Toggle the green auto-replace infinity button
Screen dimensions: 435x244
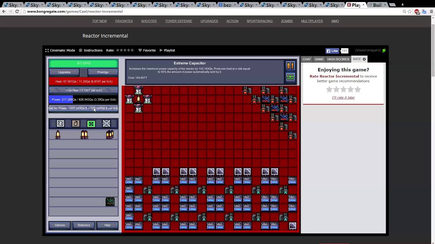point(290,77)
